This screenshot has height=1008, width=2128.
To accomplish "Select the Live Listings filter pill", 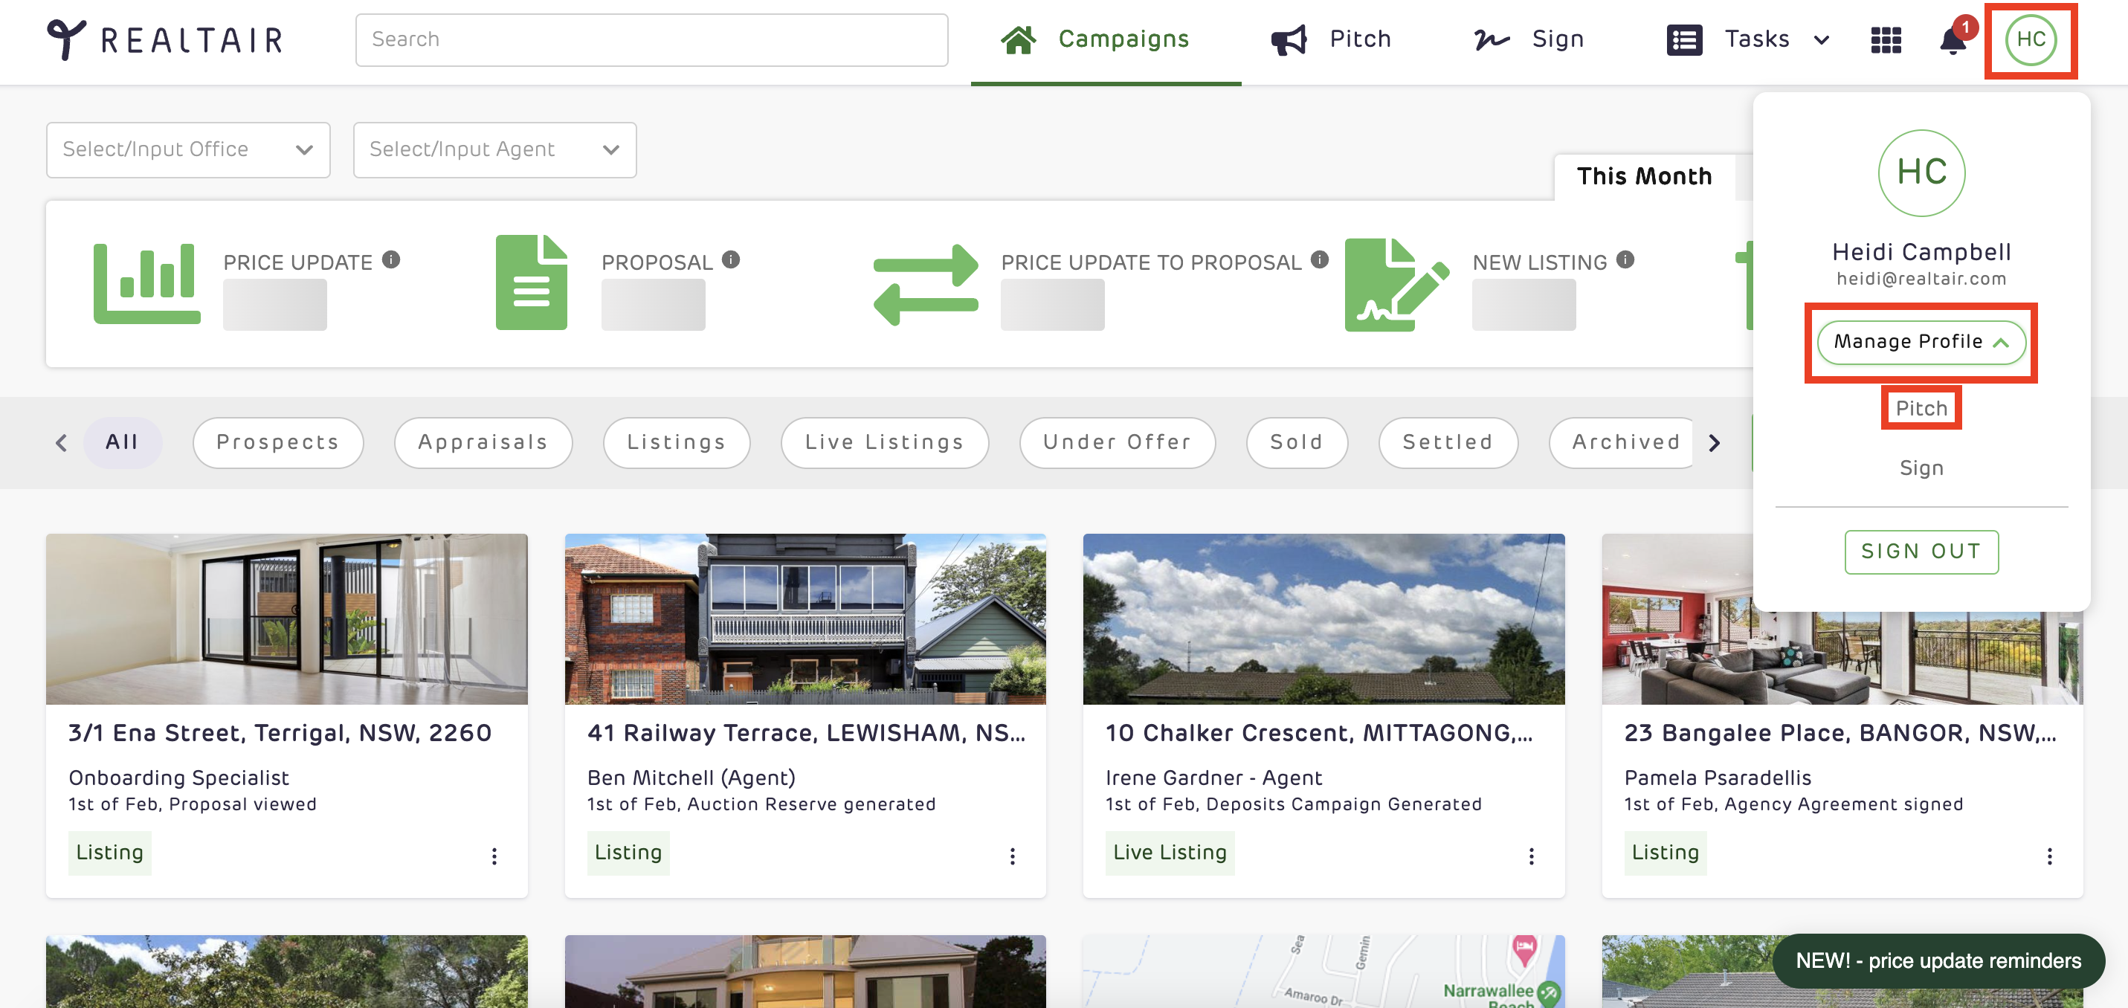I will point(884,443).
